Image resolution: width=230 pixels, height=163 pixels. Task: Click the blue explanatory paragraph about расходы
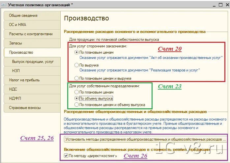coord(145,126)
